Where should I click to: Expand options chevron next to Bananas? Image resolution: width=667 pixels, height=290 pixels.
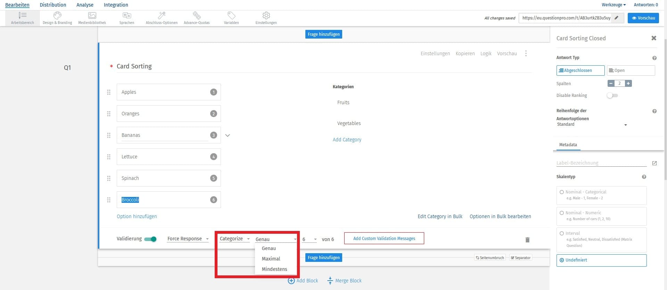coord(228,135)
